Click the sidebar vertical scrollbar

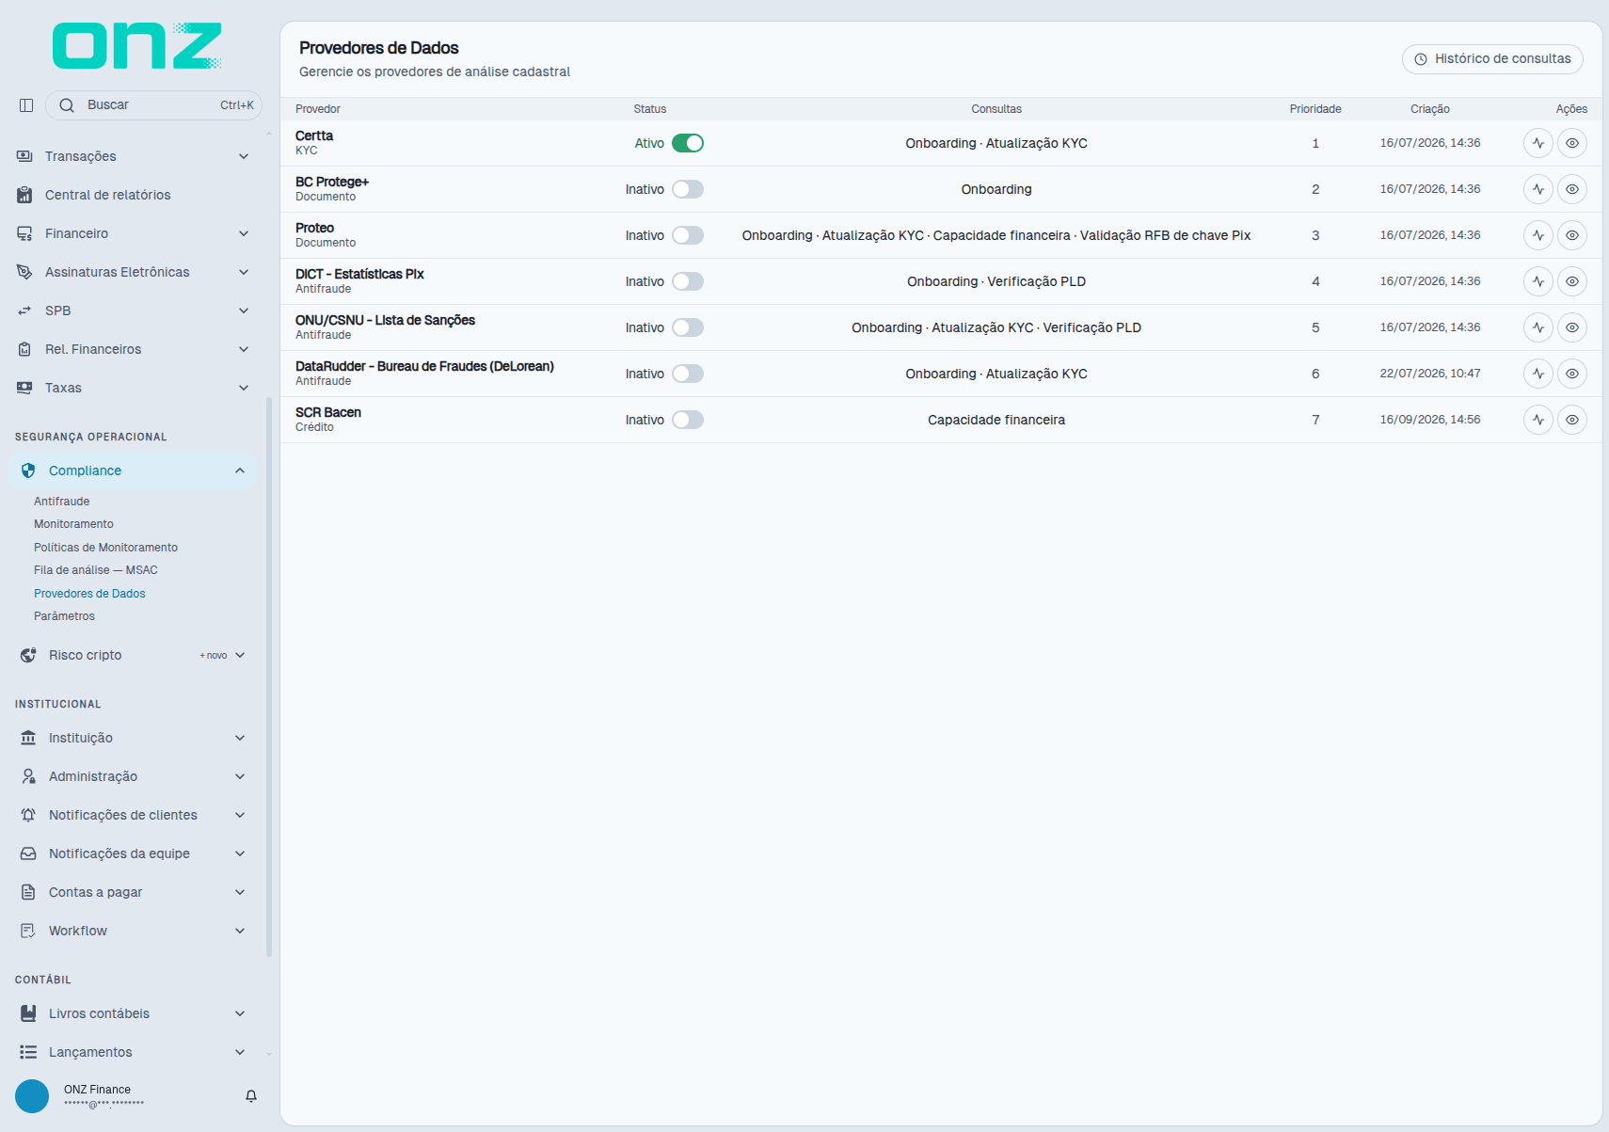point(269,678)
